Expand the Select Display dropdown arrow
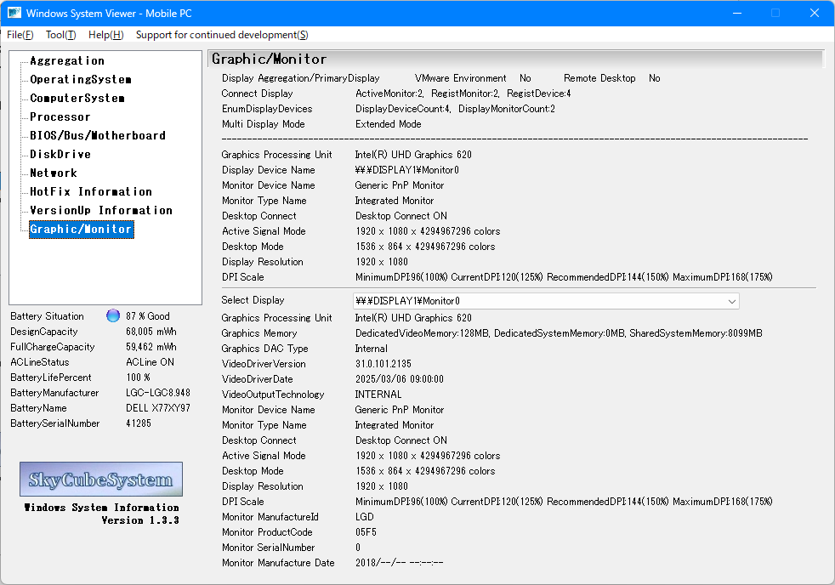 point(731,301)
